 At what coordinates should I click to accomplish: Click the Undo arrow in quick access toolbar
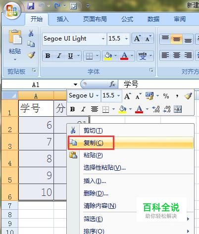click(x=42, y=6)
